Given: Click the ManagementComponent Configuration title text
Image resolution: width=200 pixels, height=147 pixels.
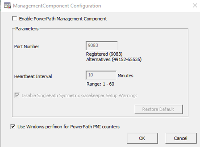Looking at the screenshot, I should coord(57,6).
